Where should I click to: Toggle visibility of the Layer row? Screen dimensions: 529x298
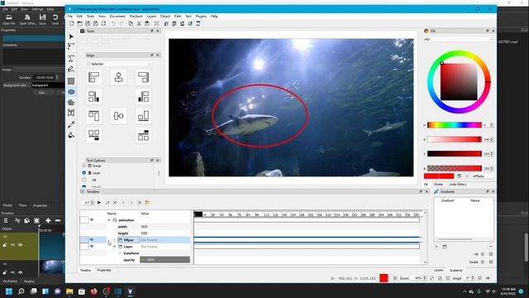coord(92,247)
